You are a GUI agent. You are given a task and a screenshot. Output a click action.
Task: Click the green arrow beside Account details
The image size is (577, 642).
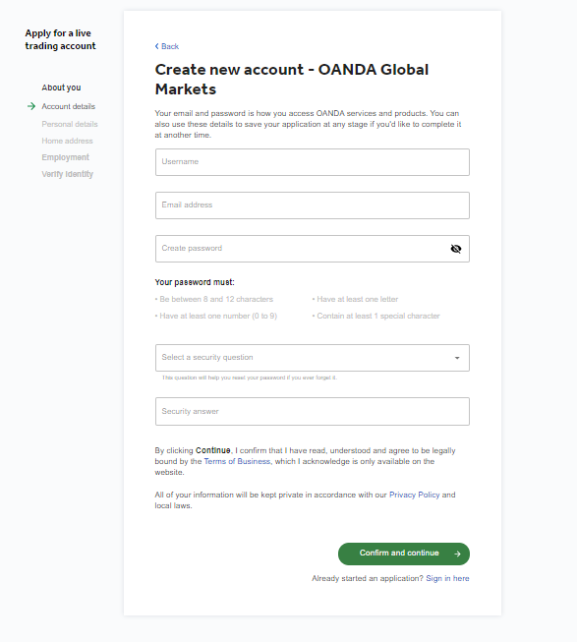click(31, 106)
